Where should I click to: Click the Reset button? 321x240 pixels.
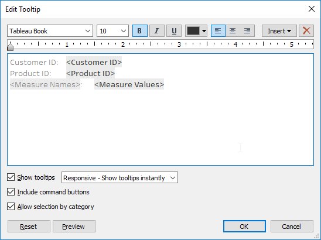(29, 227)
